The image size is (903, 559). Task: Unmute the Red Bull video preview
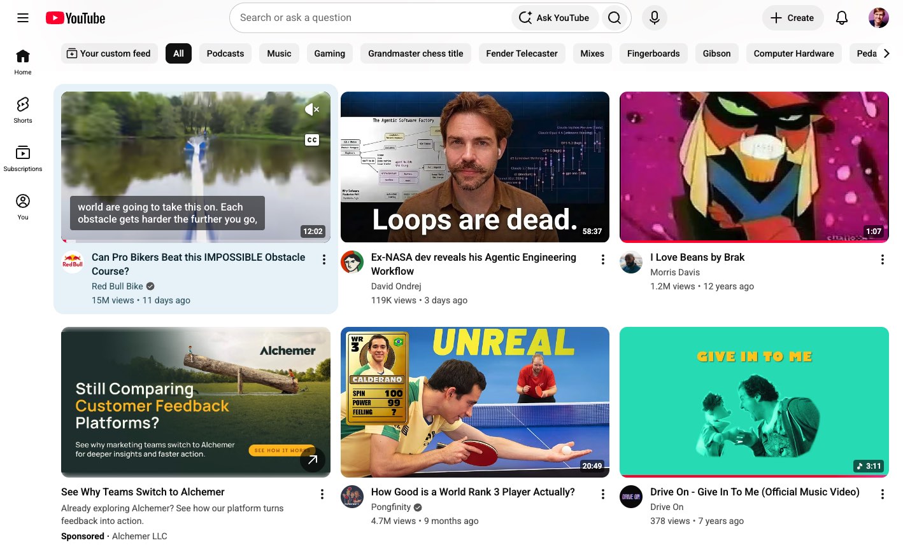click(312, 109)
